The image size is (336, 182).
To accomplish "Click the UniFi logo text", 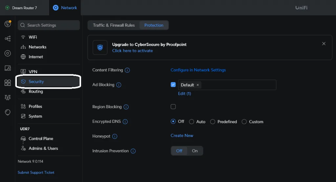I will [301, 8].
